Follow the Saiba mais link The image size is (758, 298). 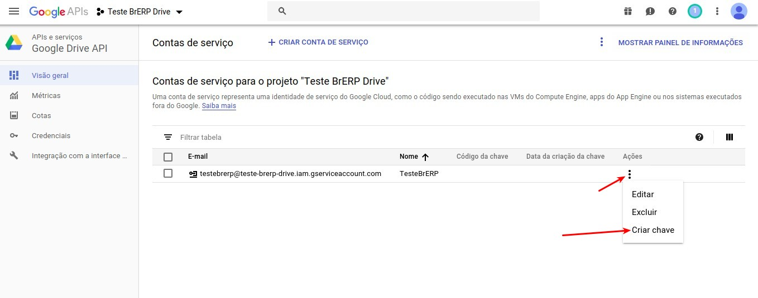pyautogui.click(x=219, y=106)
